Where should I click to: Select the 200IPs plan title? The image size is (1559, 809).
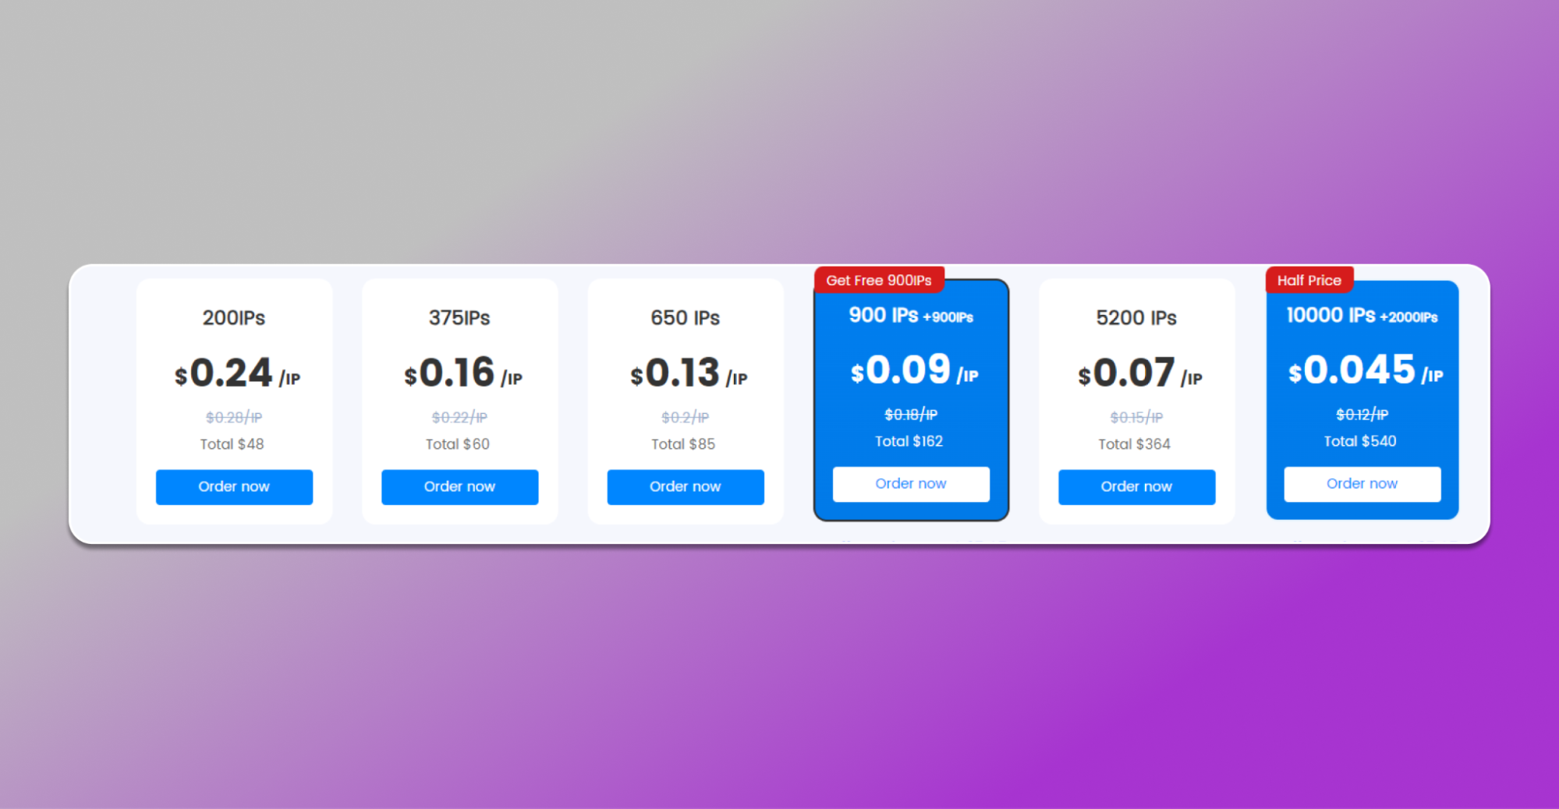pyautogui.click(x=234, y=318)
